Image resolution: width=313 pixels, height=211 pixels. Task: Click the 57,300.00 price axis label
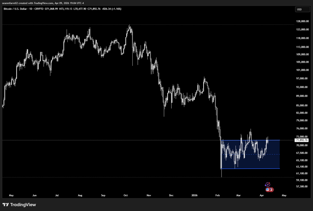click(x=302, y=187)
